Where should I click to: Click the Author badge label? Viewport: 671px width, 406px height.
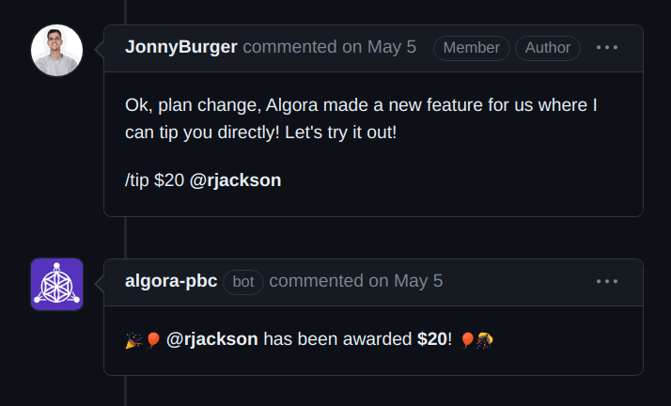pyautogui.click(x=548, y=48)
